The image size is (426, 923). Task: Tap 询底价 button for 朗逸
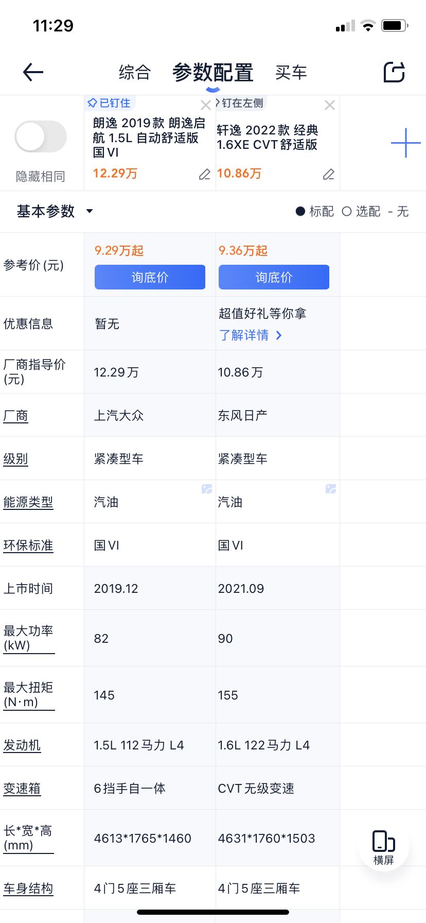tap(150, 277)
